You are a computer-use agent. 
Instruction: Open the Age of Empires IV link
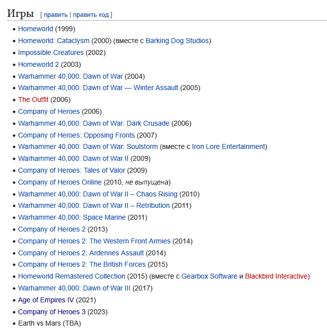[x=46, y=300]
